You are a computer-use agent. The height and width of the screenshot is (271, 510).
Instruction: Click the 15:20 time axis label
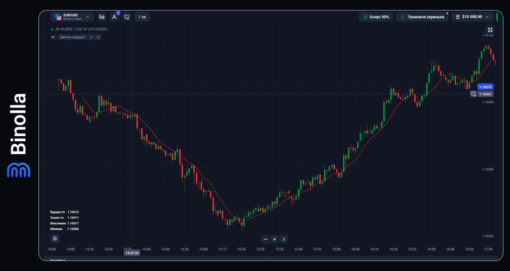242,249
